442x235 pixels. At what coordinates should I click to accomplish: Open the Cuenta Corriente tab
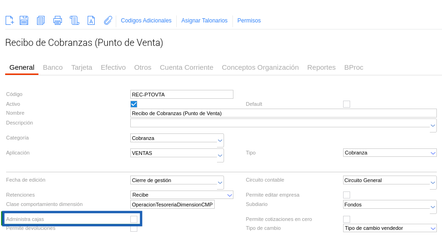click(x=186, y=67)
